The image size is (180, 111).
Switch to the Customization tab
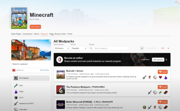pos(27,34)
